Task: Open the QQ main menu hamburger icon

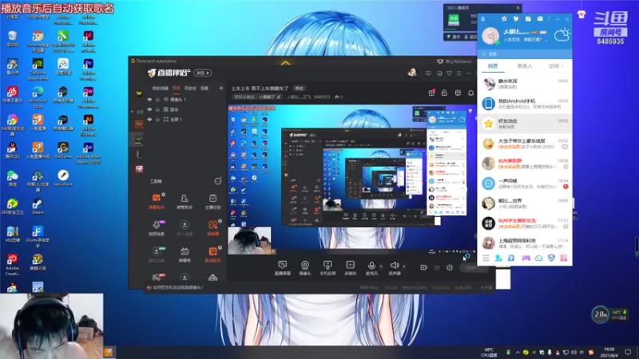Action: [486, 258]
